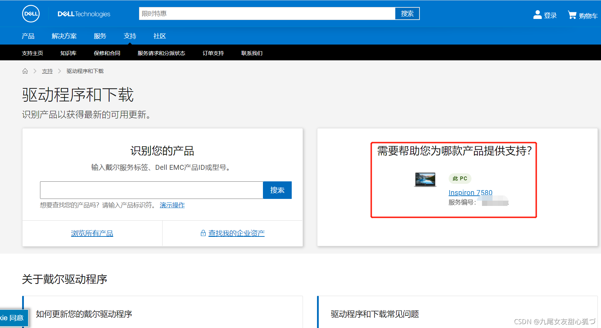Open 联系我们 tab
This screenshot has width=601, height=328.
pos(252,53)
